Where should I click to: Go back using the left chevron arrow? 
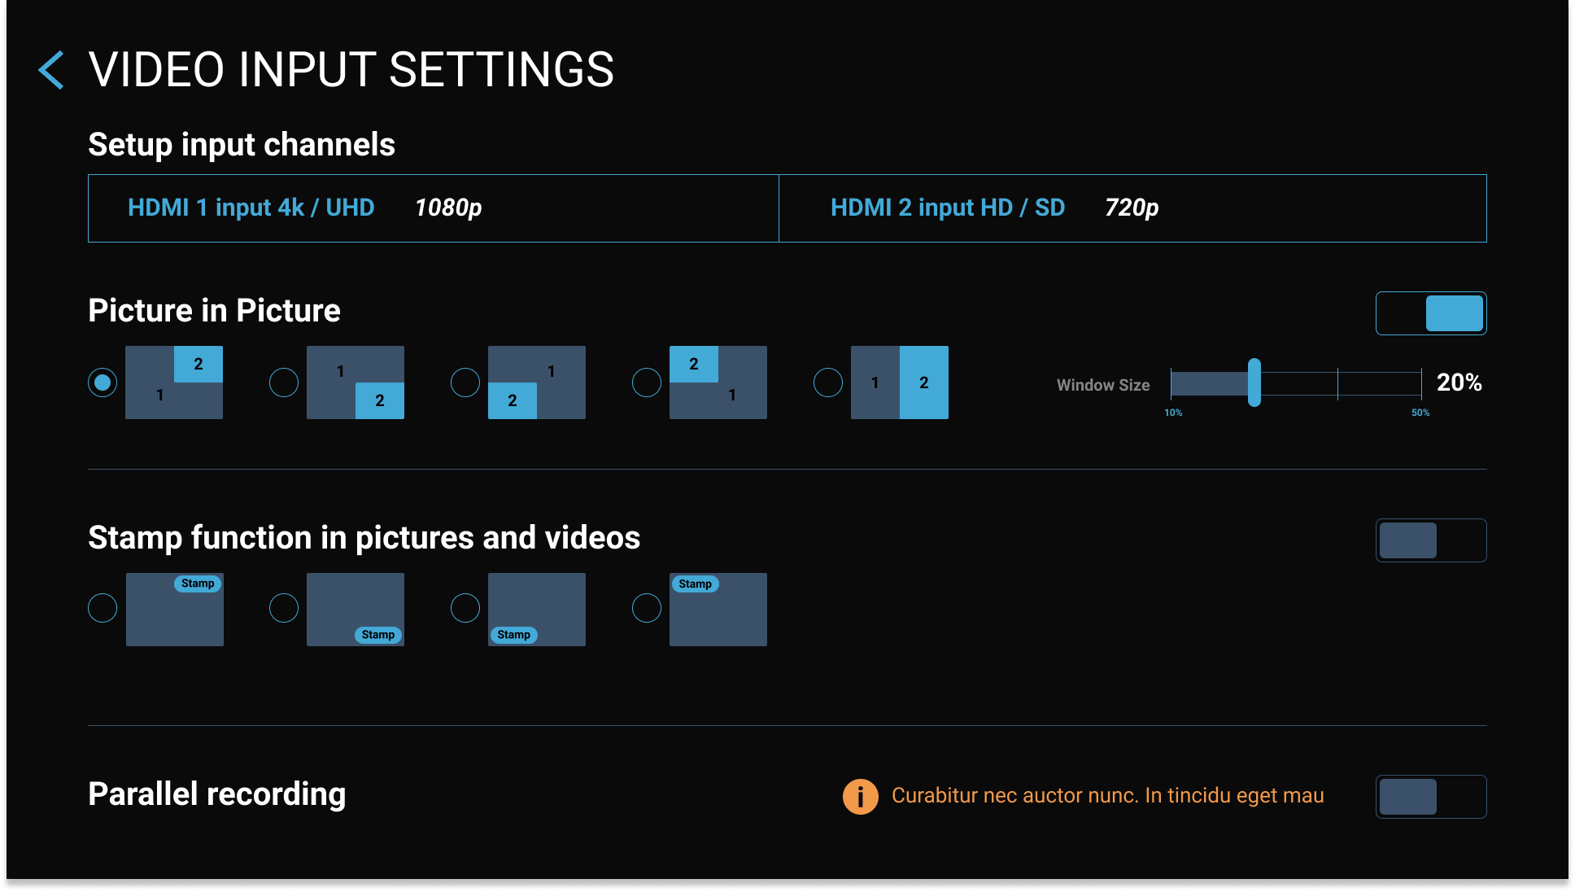(x=51, y=70)
